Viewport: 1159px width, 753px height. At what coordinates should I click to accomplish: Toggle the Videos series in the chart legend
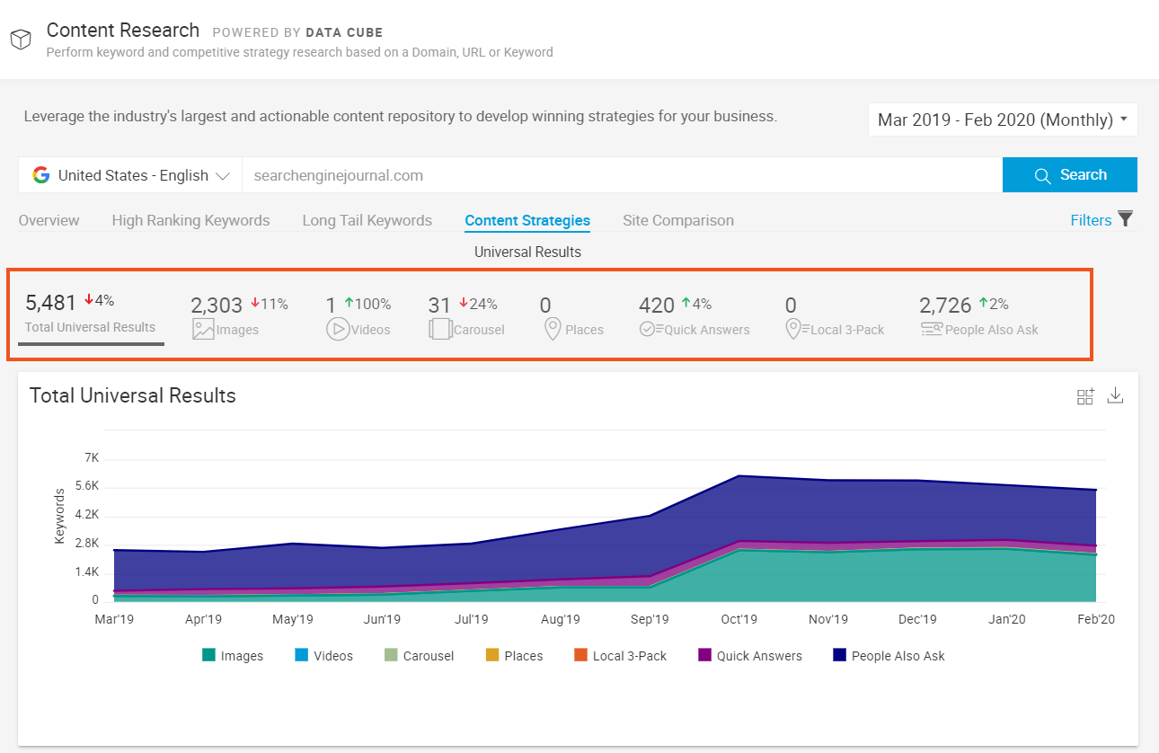click(x=323, y=655)
